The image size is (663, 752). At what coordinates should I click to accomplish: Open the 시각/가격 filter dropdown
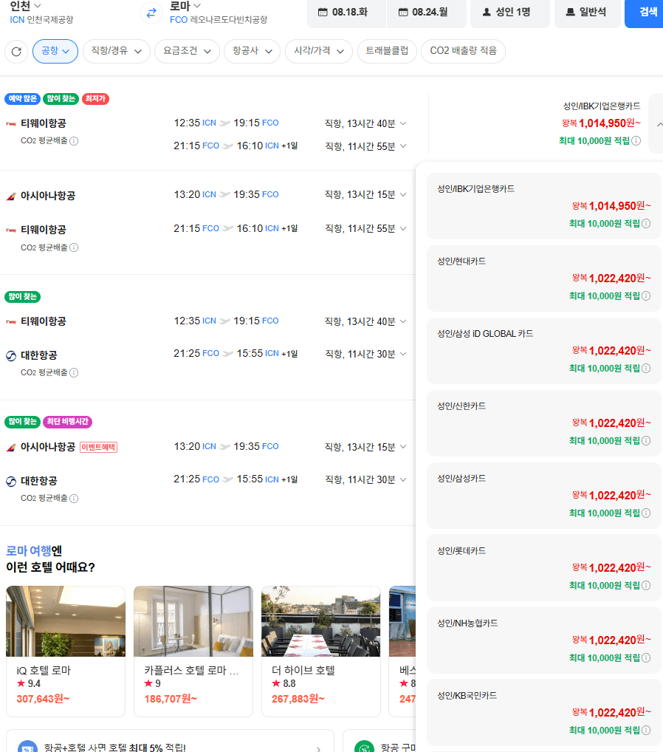319,51
